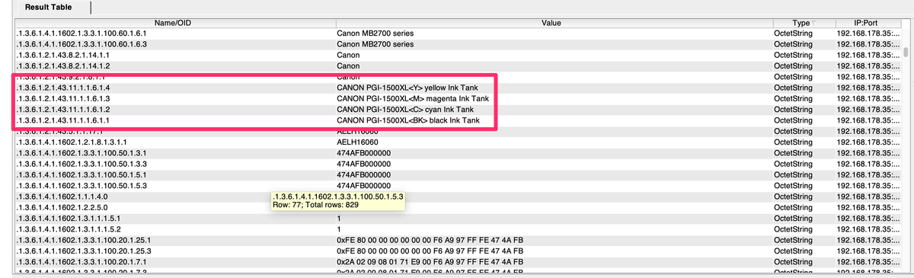The height and width of the screenshot is (278, 914).
Task: Select OID ending in 100.50.1.5.3 in Name column
Action: pyautogui.click(x=81, y=185)
